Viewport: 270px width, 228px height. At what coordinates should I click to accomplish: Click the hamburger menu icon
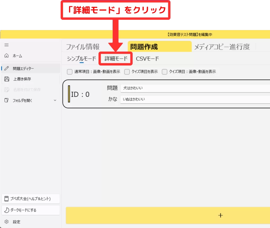pyautogui.click(x=7, y=45)
